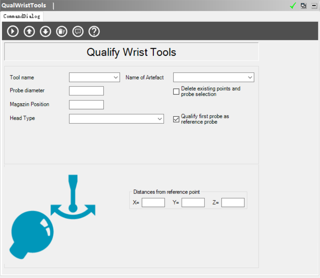The width and height of the screenshot is (320, 278).
Task: Click the Probe diameter input field
Action: click(86, 91)
